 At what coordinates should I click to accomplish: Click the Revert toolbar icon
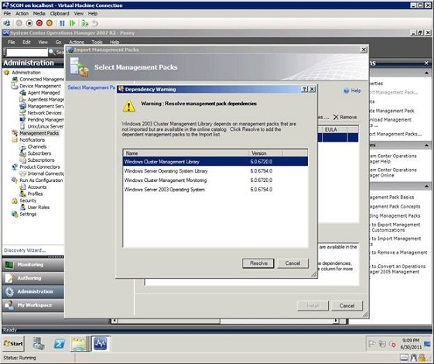(95, 23)
